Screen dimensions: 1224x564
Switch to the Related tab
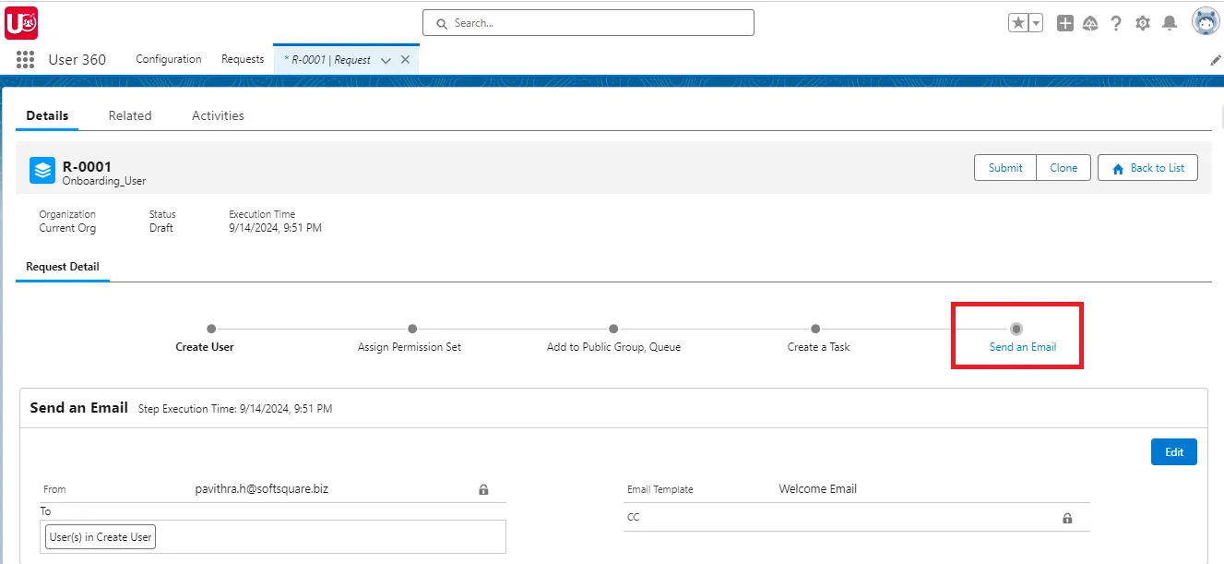[x=129, y=114]
